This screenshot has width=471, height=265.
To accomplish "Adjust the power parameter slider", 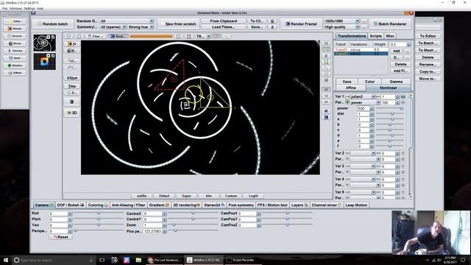I will point(389,108).
